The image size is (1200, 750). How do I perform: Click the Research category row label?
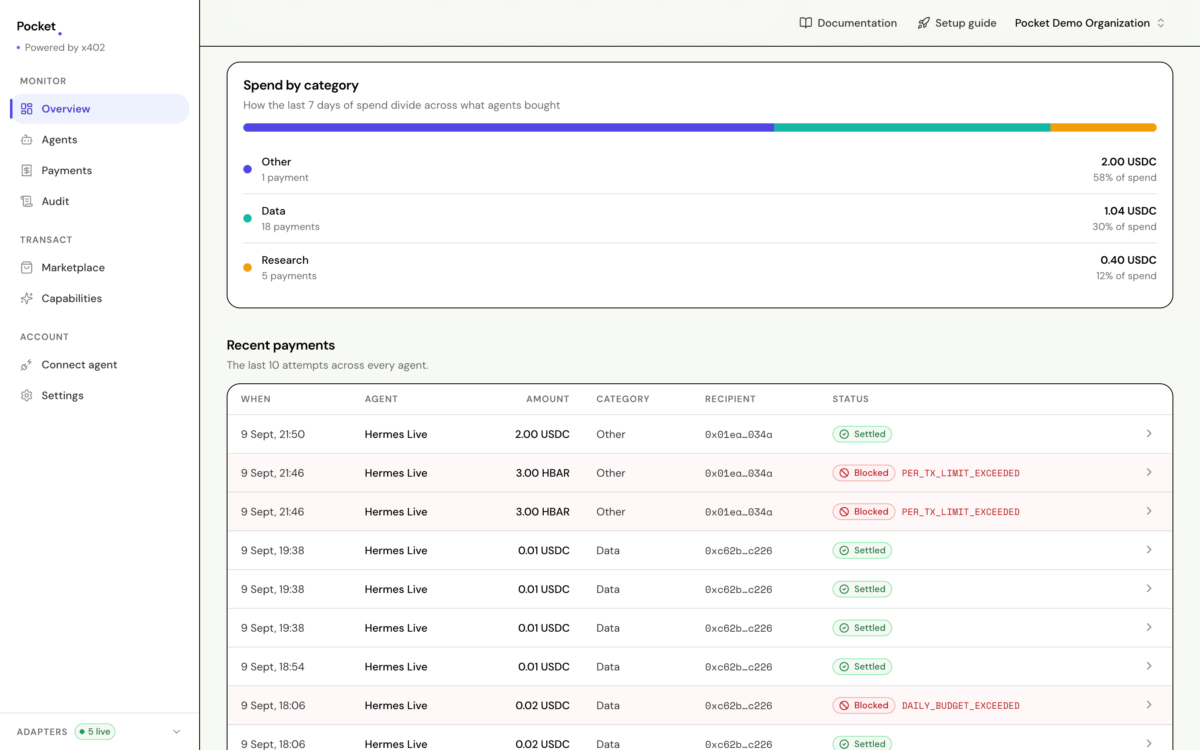[285, 260]
